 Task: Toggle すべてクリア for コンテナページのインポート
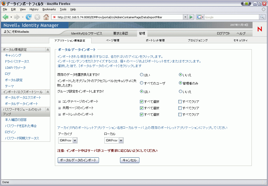[180, 102]
